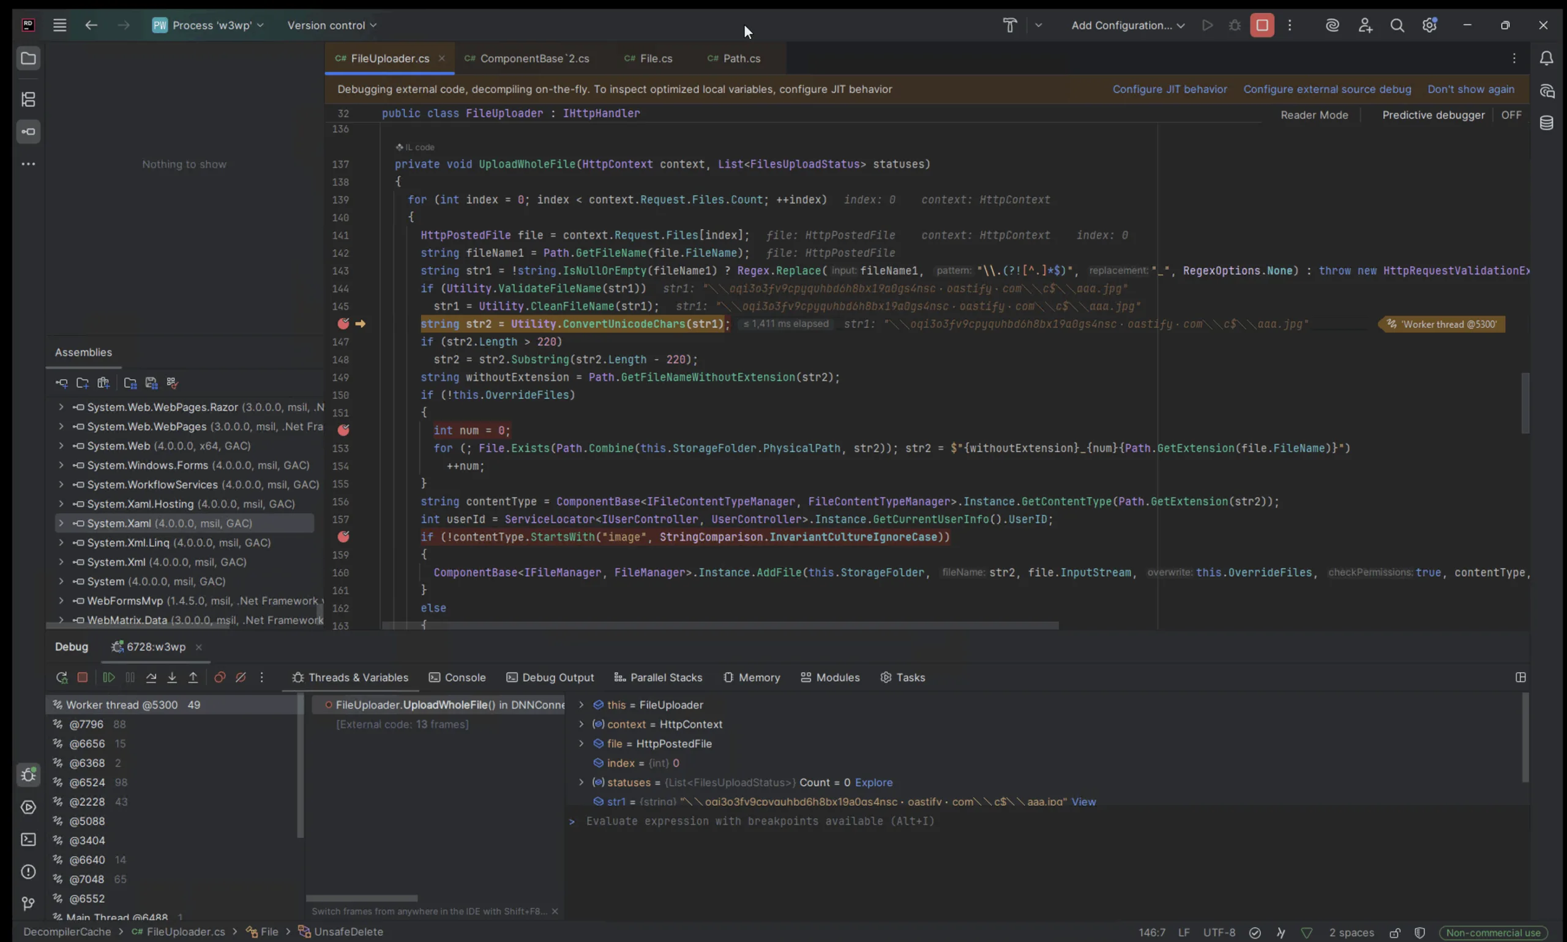Image resolution: width=1567 pixels, height=942 pixels.
Task: Open the Database tool window icon
Action: [1547, 123]
